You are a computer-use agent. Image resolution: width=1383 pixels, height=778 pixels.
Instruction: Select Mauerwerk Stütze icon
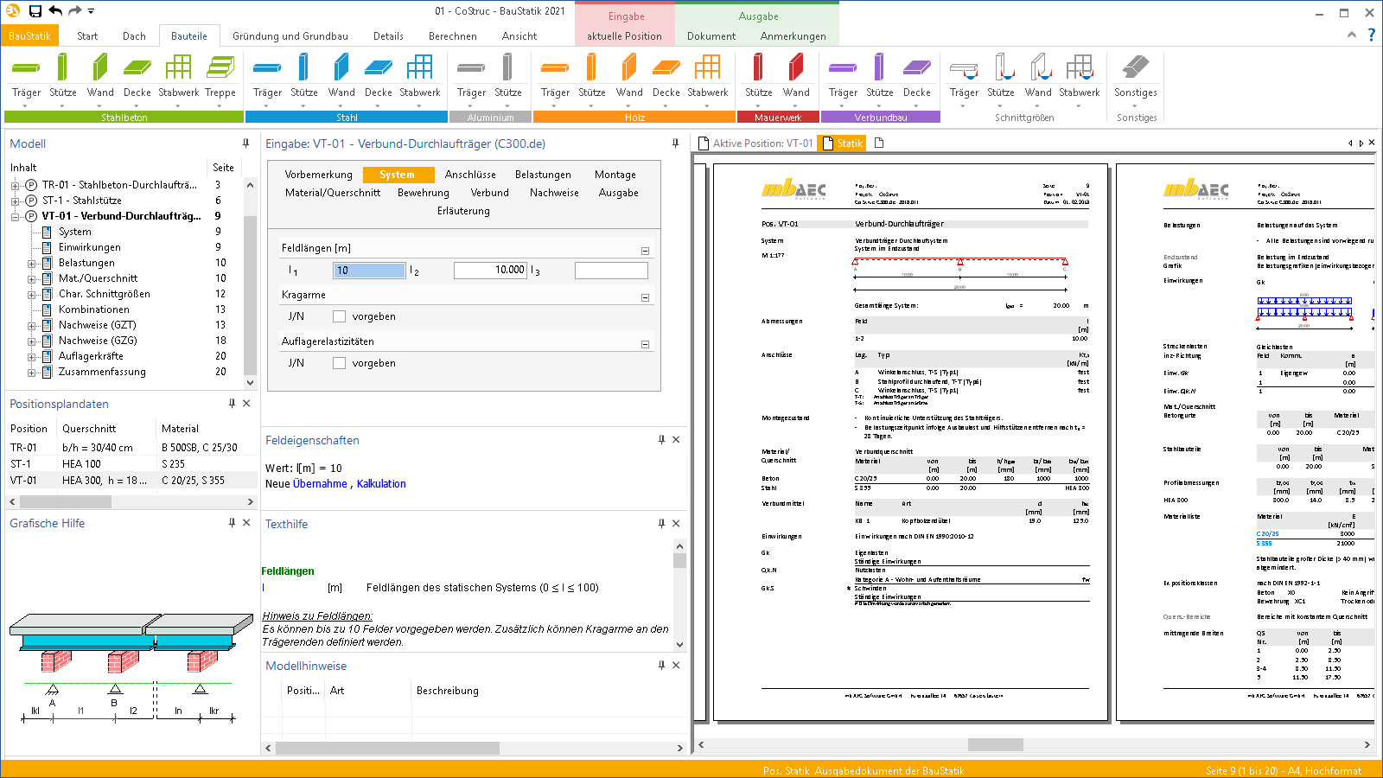(758, 68)
